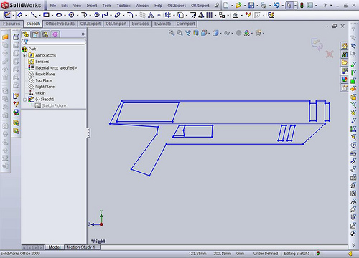Open the rectangle tool dropdown arrow
The width and height of the screenshot is (359, 258).
click(52, 16)
